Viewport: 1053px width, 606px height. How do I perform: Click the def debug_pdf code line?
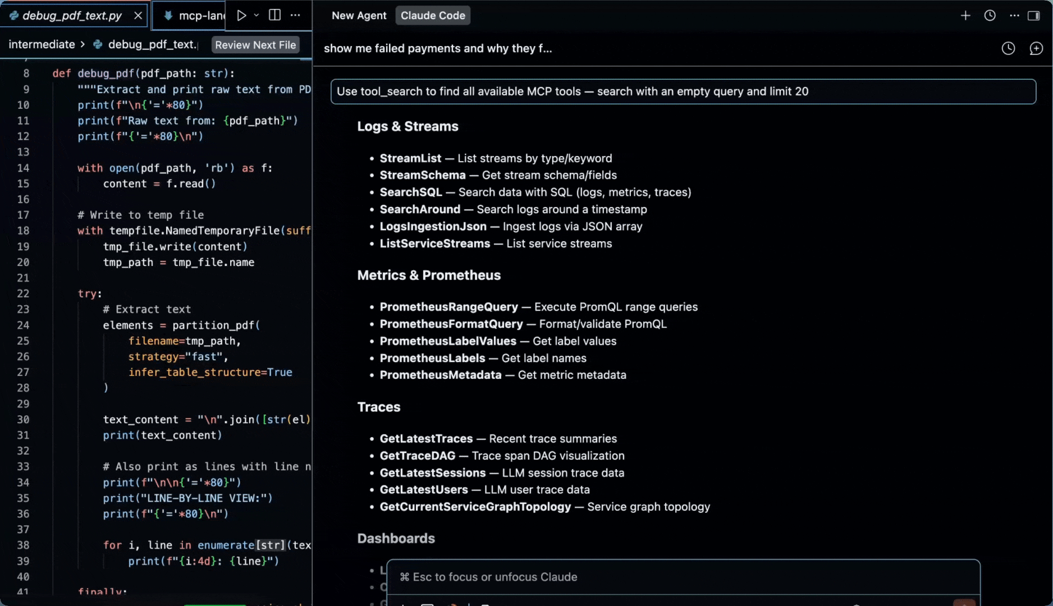point(143,74)
